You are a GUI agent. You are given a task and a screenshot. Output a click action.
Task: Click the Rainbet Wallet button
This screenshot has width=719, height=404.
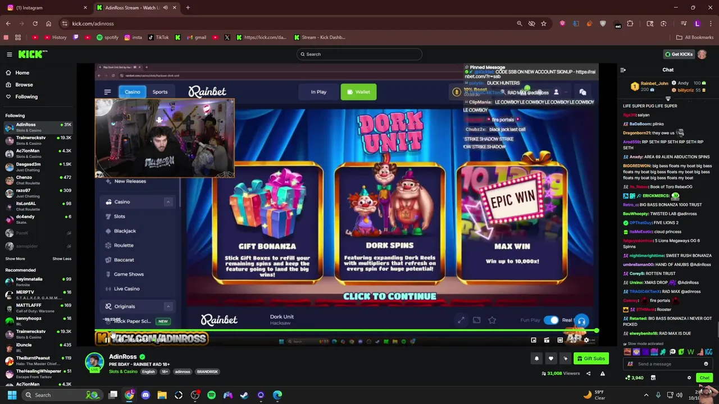pyautogui.click(x=358, y=92)
